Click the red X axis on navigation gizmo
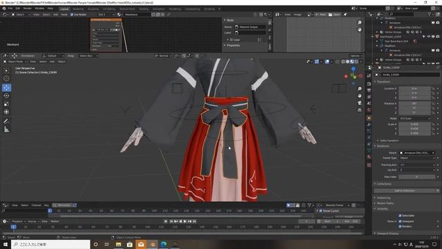 (361, 75)
